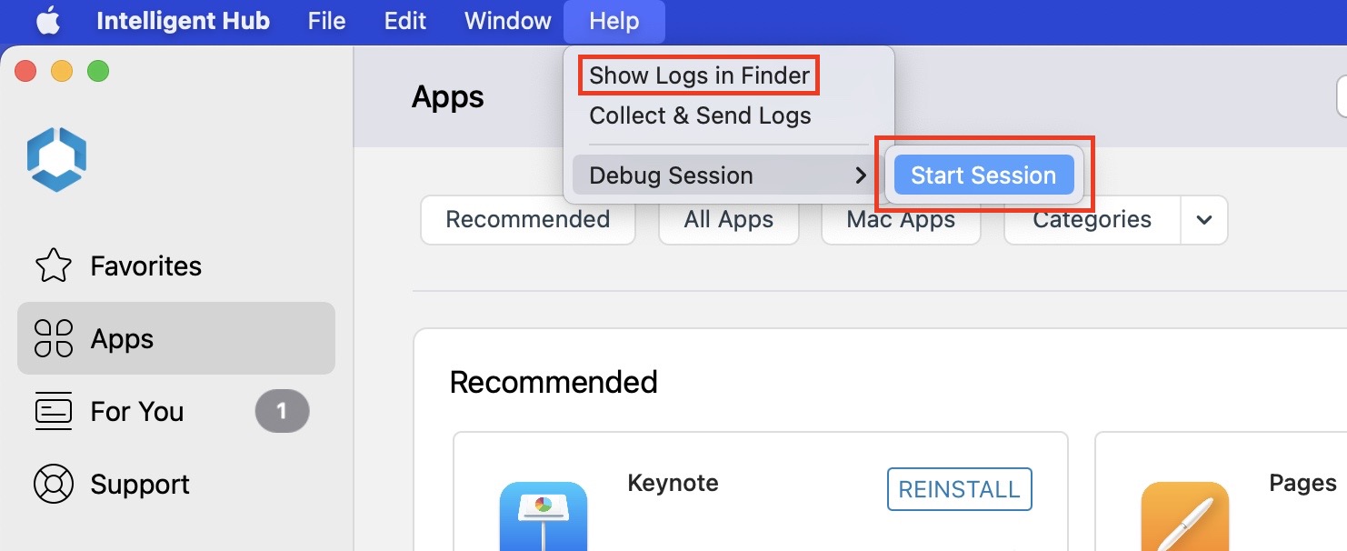1347x551 pixels.
Task: Open the Help menu
Action: point(614,21)
